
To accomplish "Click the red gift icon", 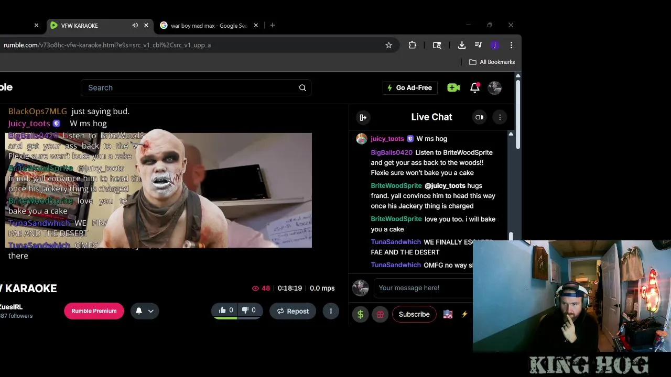I will point(380,314).
